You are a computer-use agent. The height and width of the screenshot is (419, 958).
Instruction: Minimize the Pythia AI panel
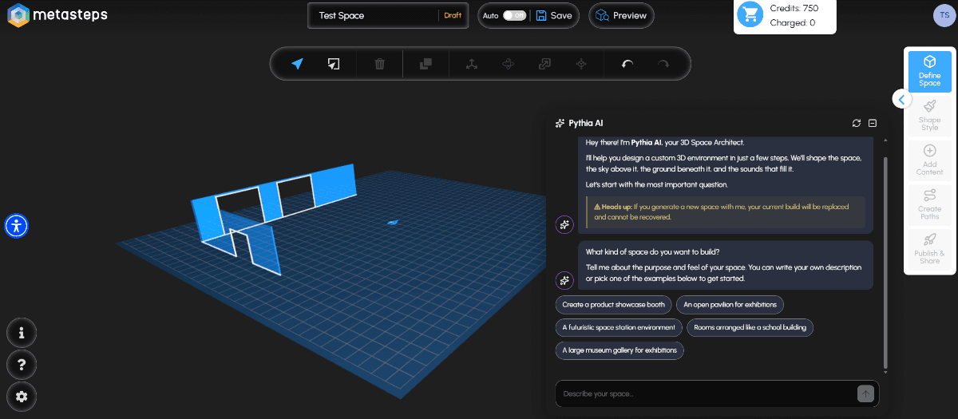click(873, 123)
